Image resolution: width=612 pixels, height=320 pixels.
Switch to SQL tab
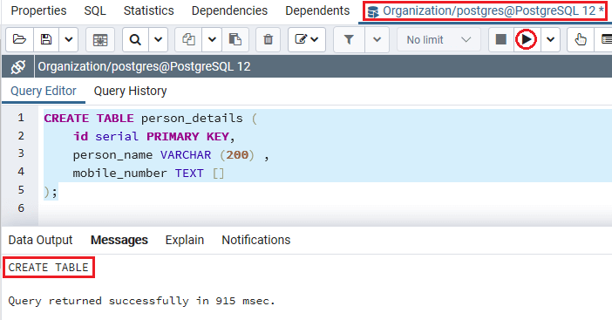(x=95, y=11)
